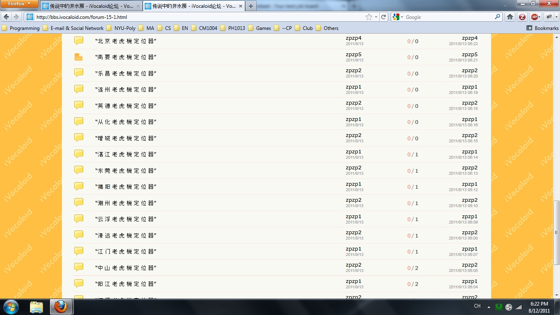Launch Windows Explorer from the taskbar
The width and height of the screenshot is (560, 315).
tap(36, 306)
